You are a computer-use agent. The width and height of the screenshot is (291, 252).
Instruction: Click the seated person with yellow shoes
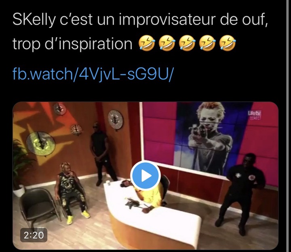coord(72,193)
